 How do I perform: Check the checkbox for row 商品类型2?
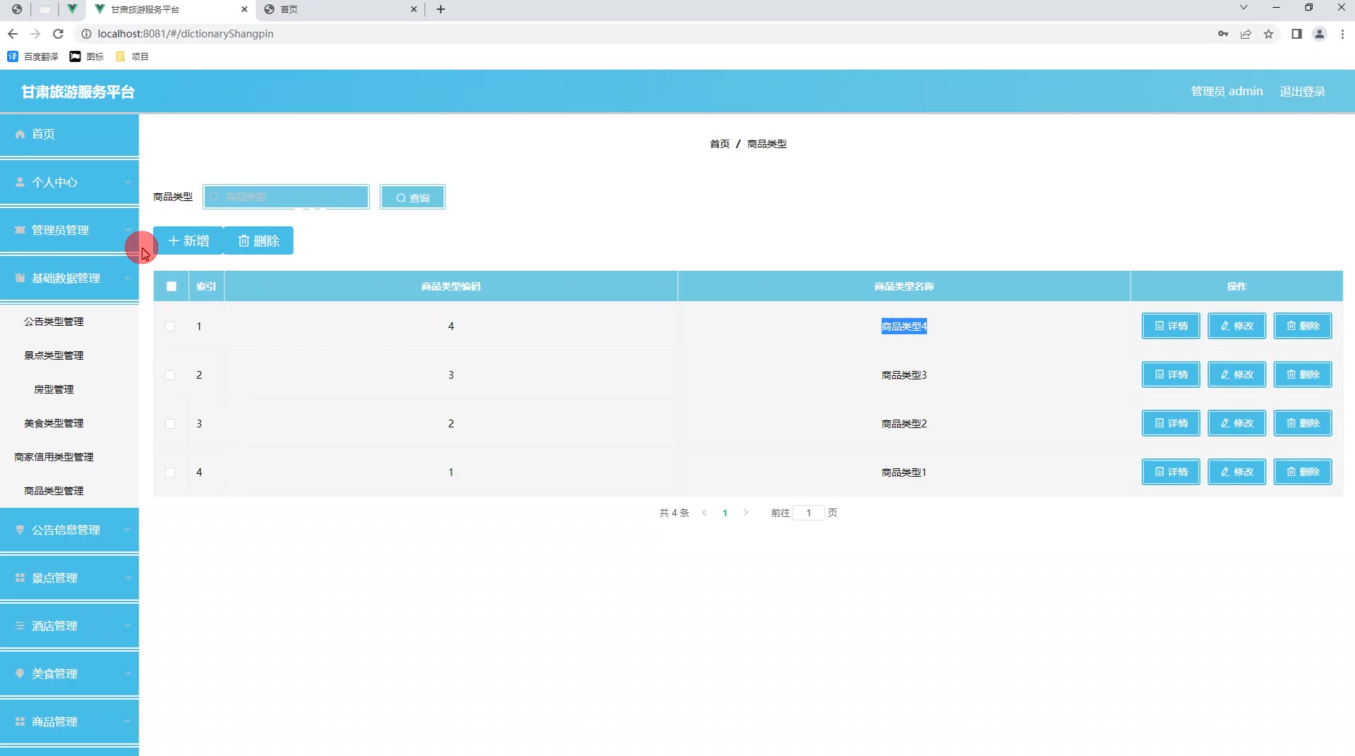170,424
